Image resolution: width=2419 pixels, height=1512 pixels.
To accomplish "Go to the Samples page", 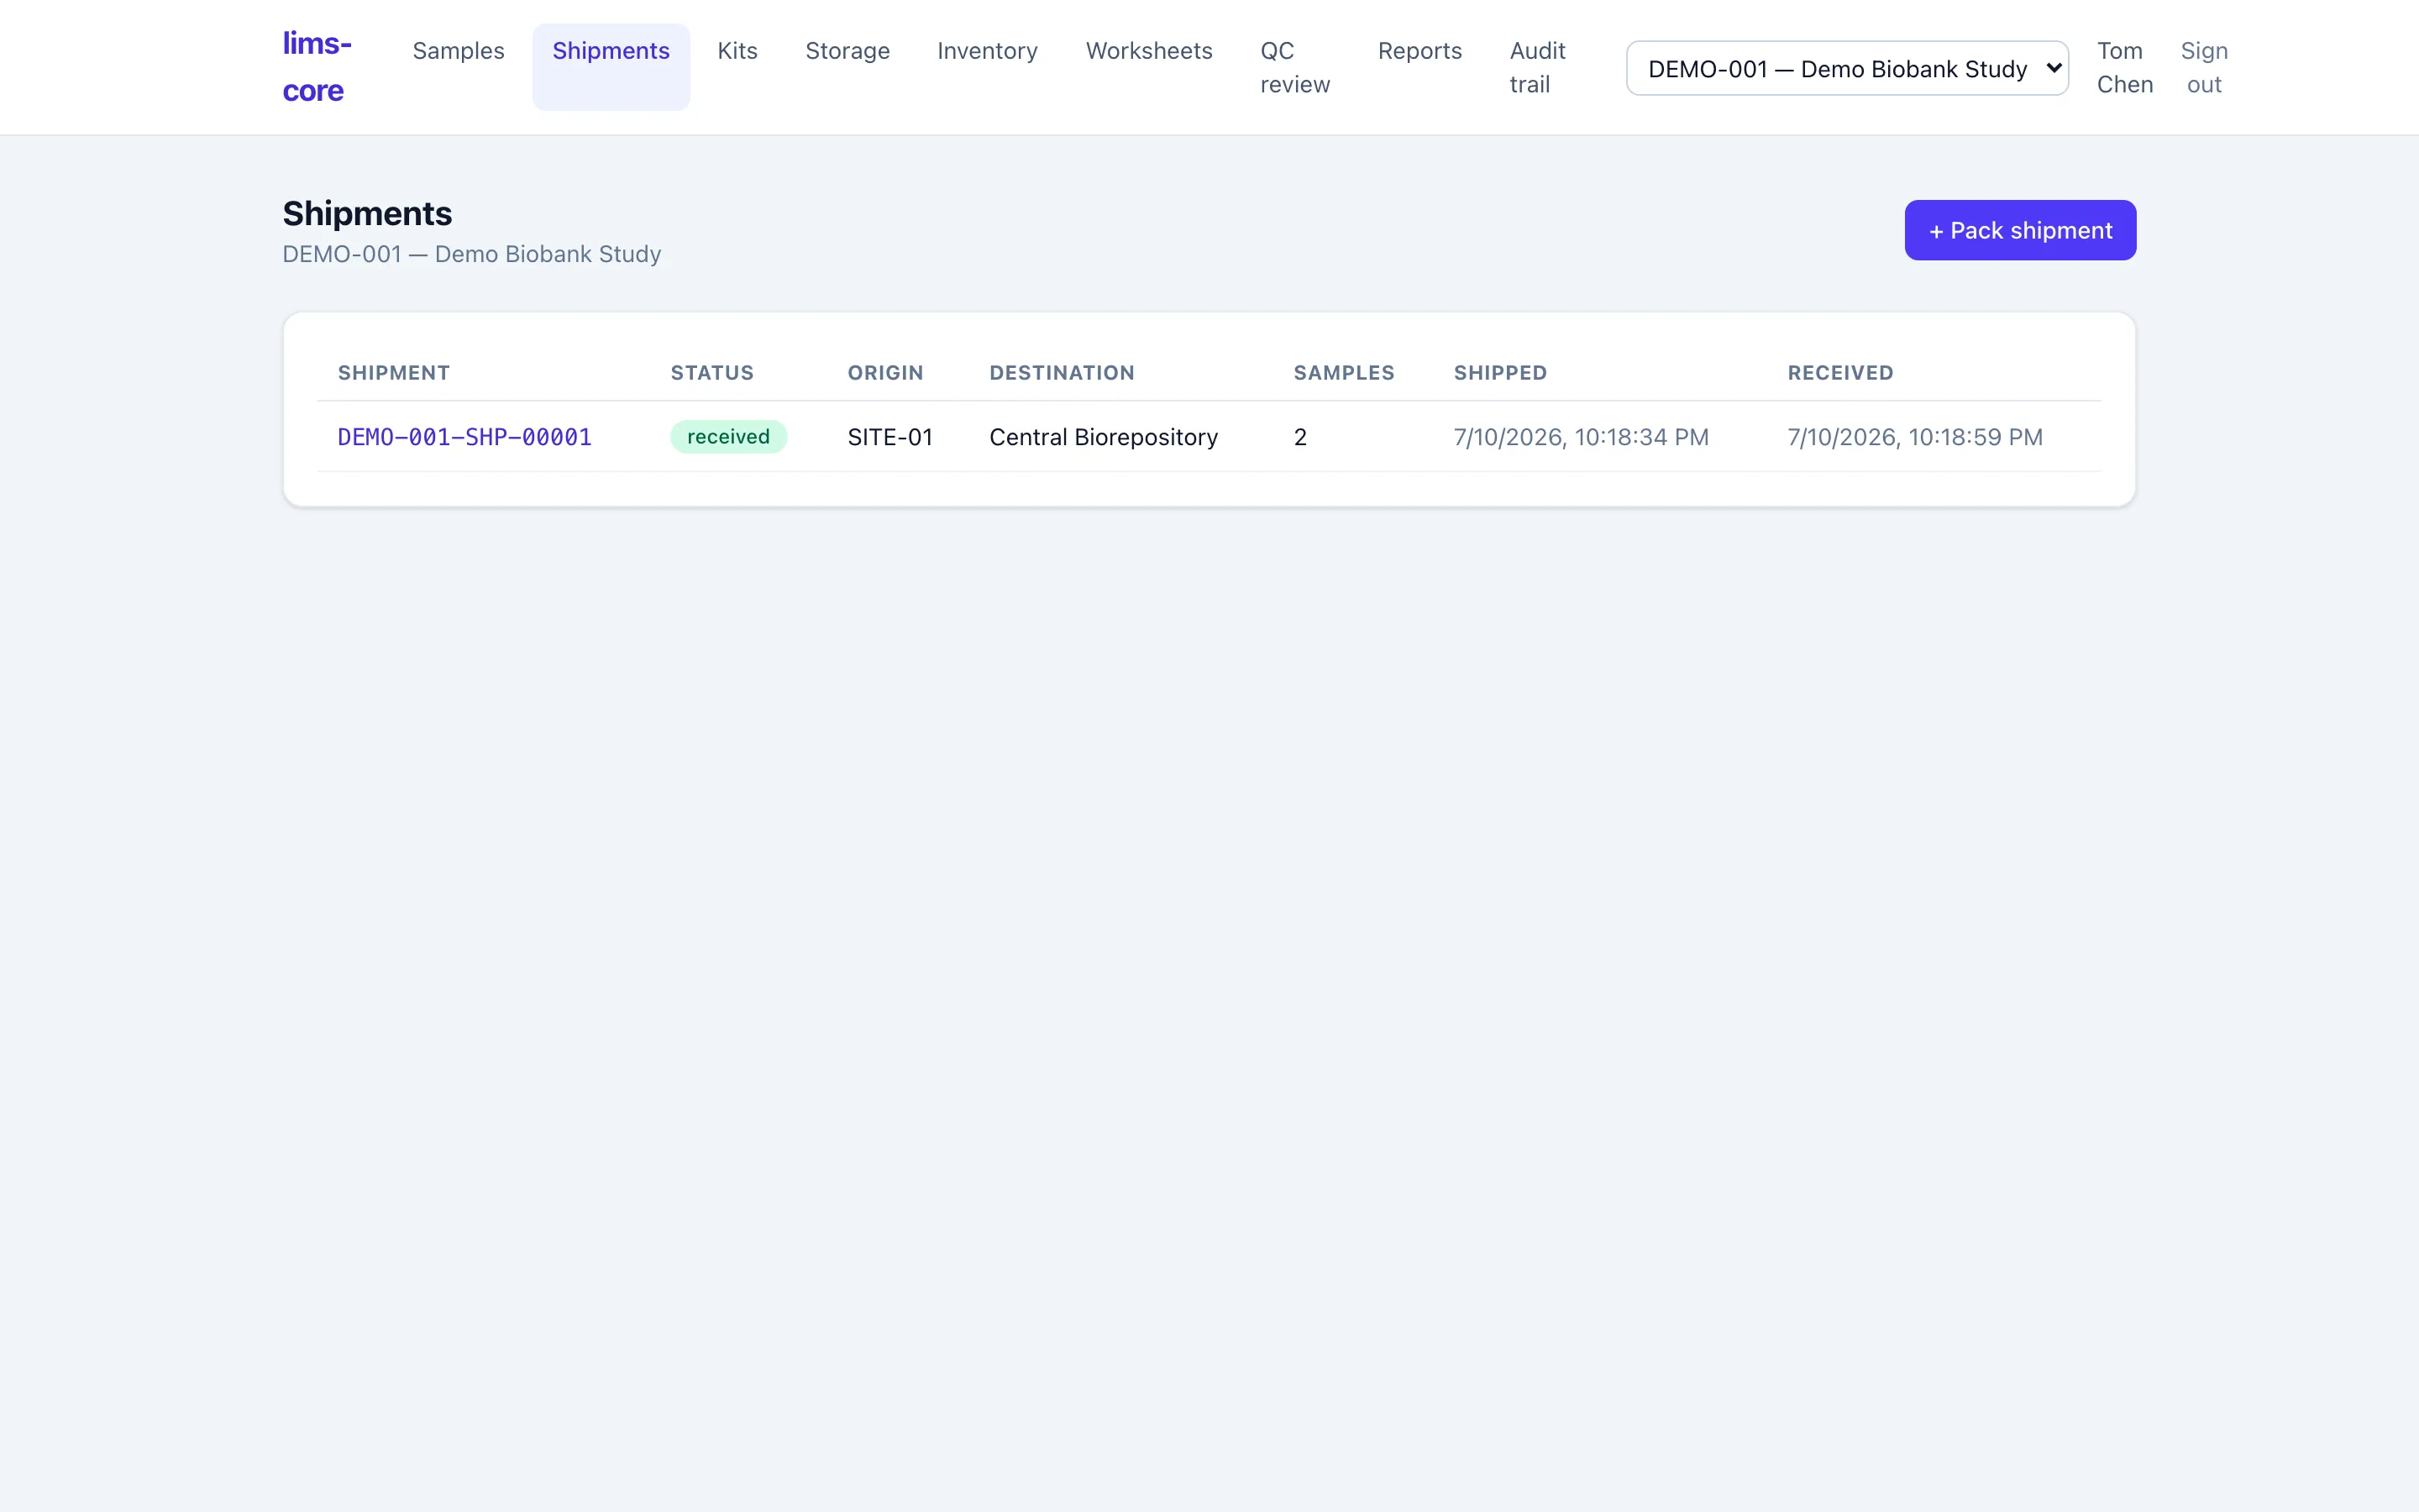I will tap(459, 51).
